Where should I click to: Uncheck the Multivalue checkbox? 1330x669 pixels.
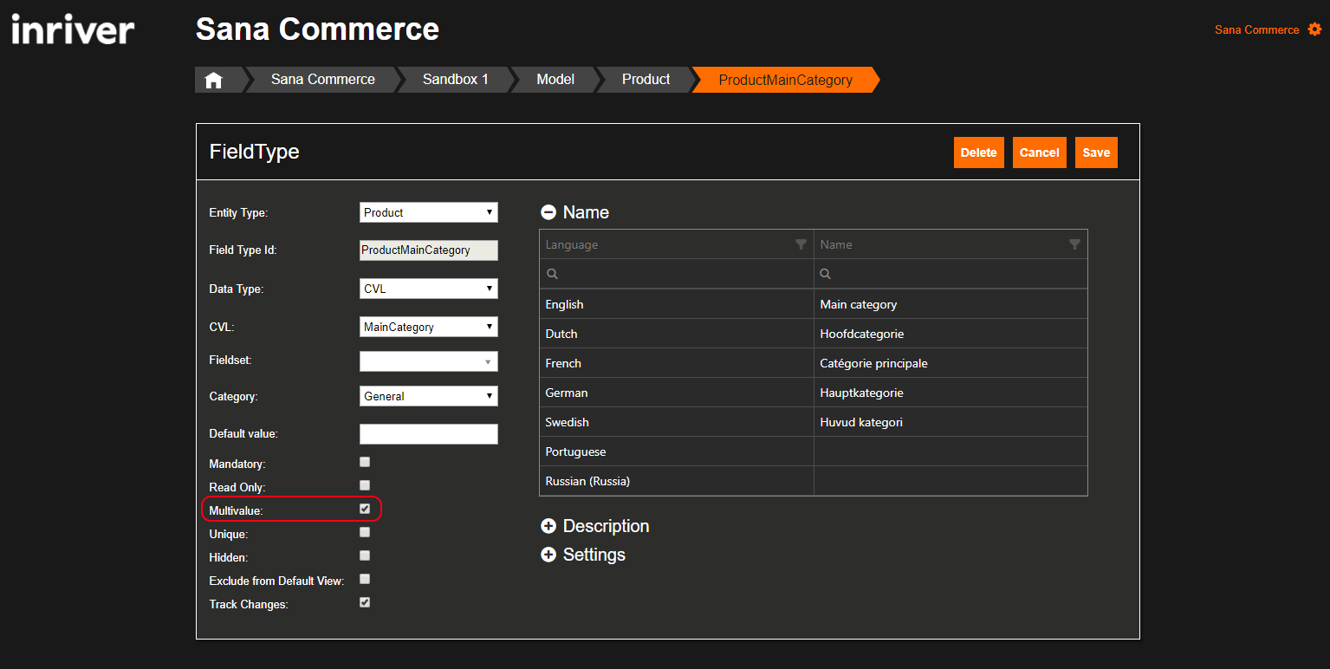pyautogui.click(x=365, y=509)
